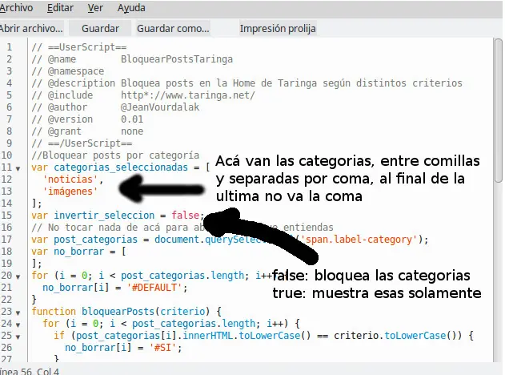Click the Abrir archivo... button
This screenshot has width=505, height=375.
[x=31, y=28]
